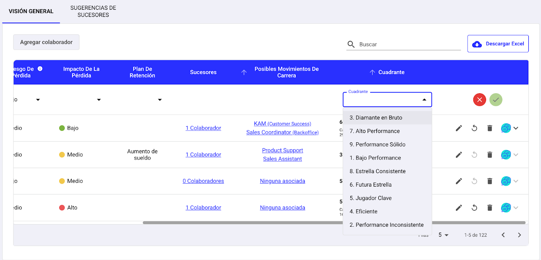Click the restore icon in first row
Viewport: 541px width, 260px height.
click(x=474, y=128)
